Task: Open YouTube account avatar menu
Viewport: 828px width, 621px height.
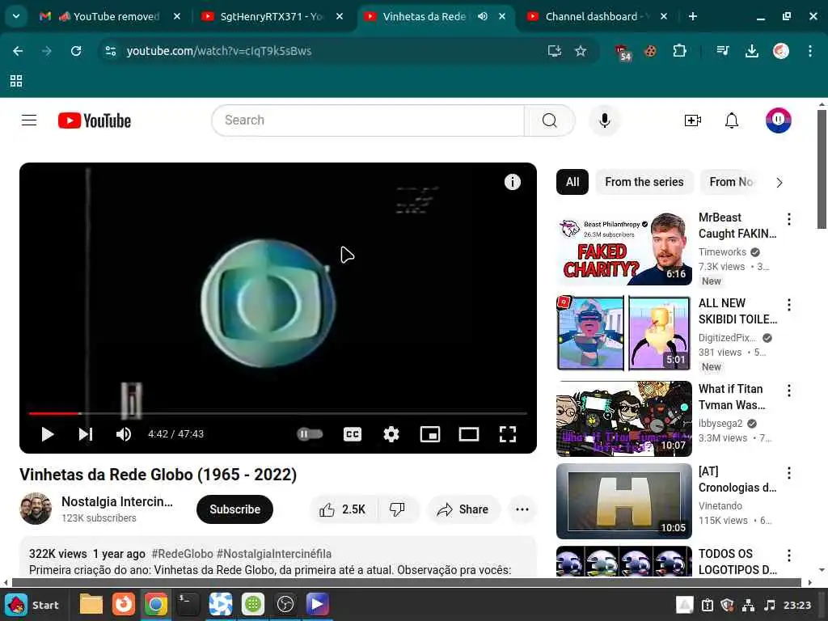Action: pos(779,120)
